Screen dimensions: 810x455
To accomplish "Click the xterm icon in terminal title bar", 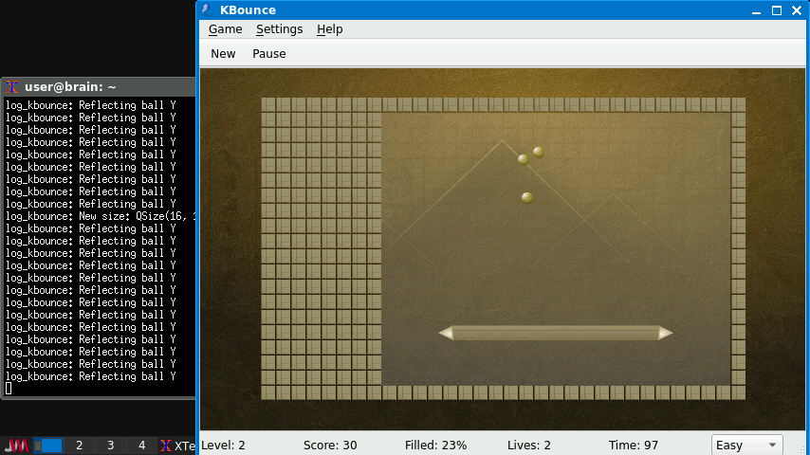I will coord(11,87).
